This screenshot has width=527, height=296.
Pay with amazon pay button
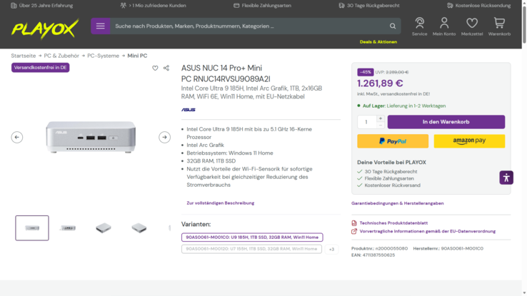coord(469,141)
